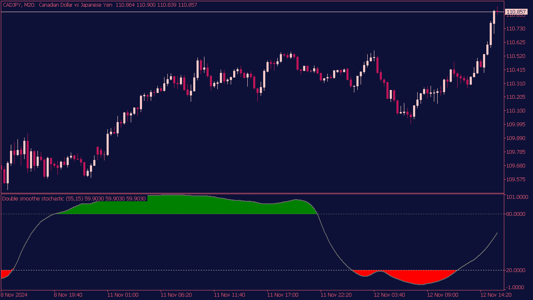Click the 110.205 price axis label
The width and height of the screenshot is (533, 300).
tap(516, 97)
